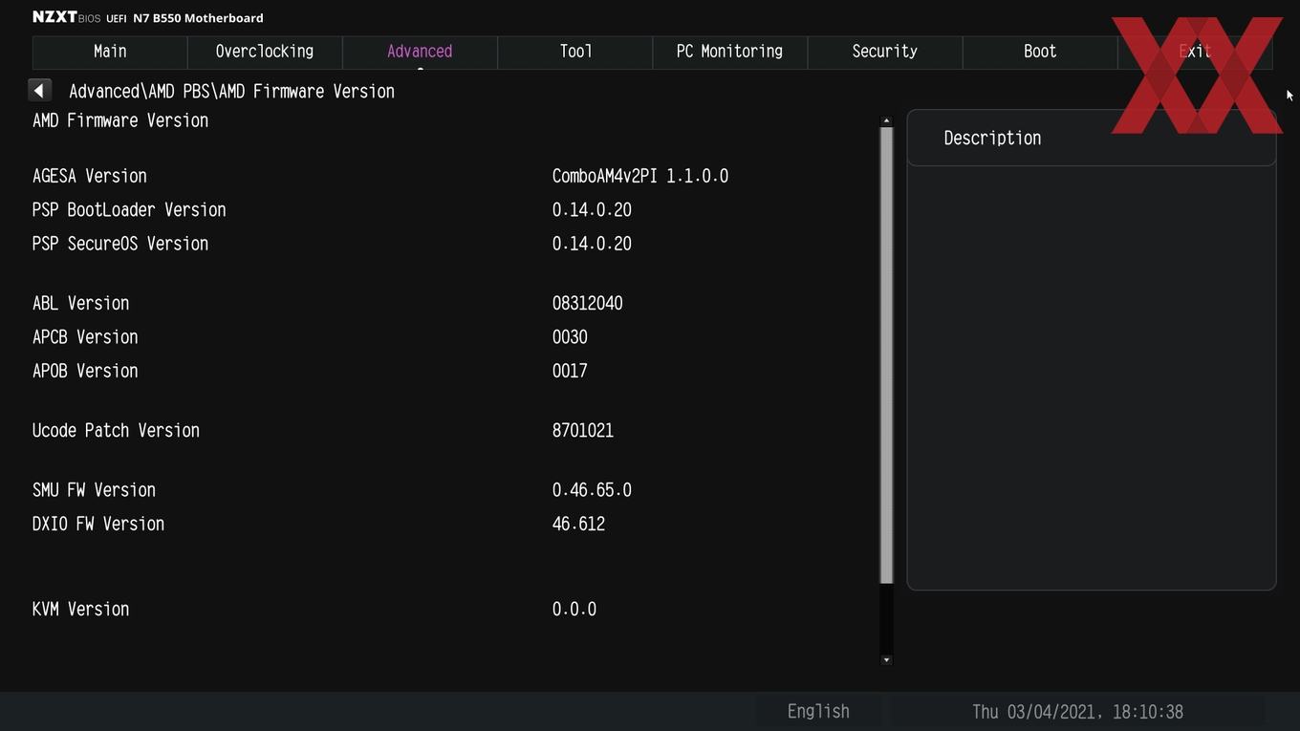Screen dimensions: 1300x731
Task: Click the 0017 value
Action: pos(570,371)
